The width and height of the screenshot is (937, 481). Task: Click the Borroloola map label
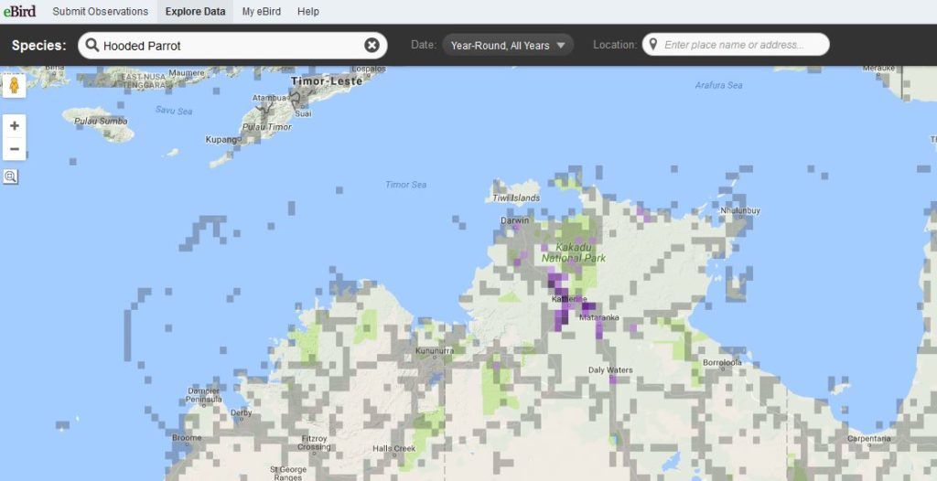722,363
